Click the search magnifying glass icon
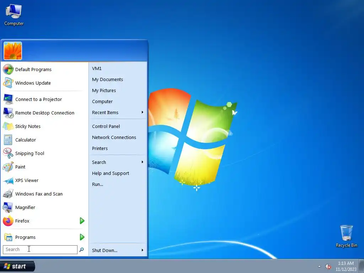The height and width of the screenshot is (273, 364). (x=81, y=250)
